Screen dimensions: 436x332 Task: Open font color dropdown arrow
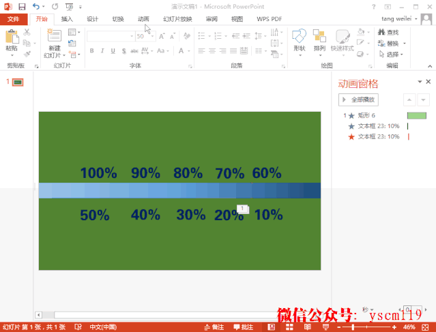[x=189, y=51]
